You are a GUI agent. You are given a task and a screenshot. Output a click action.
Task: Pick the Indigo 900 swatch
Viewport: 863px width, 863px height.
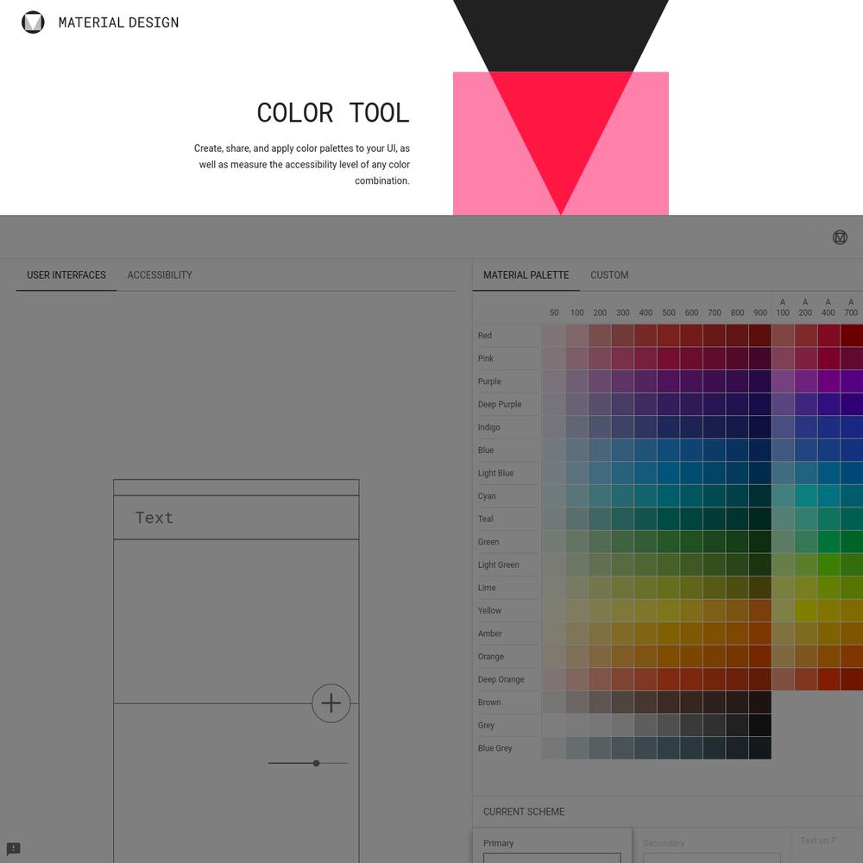760,427
